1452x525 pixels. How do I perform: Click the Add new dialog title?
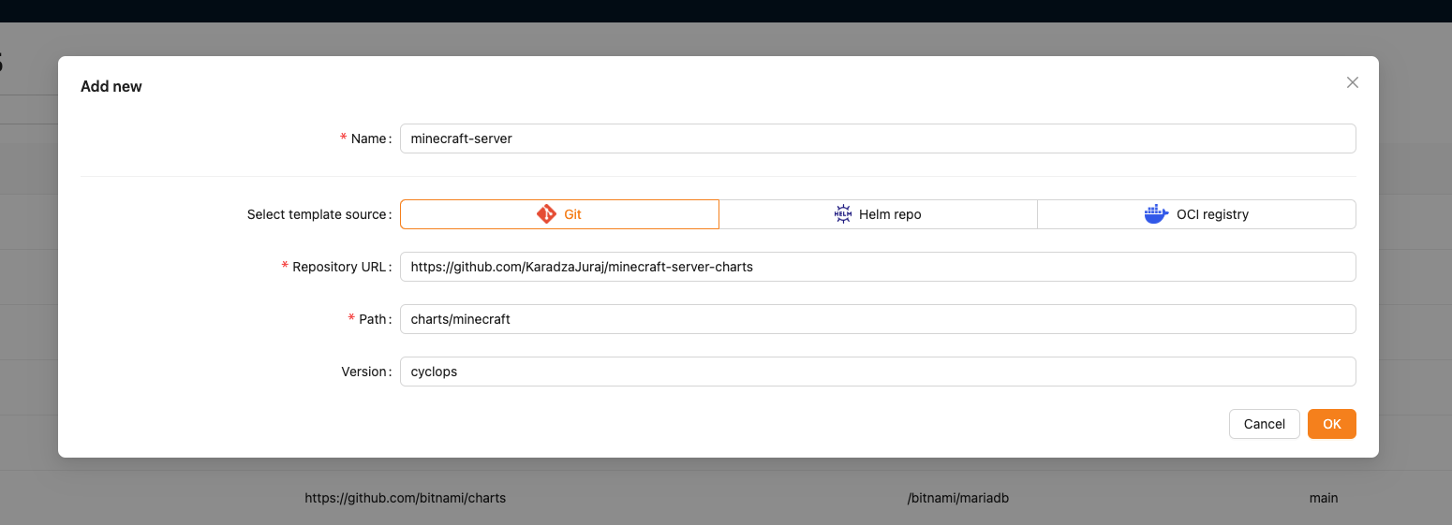[x=111, y=86]
